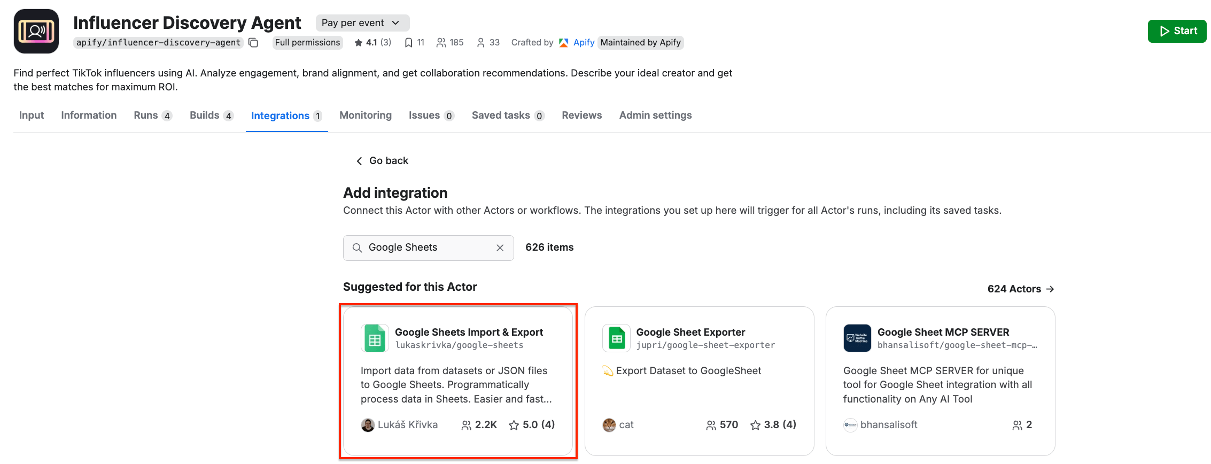Click the search magnifier icon
Screen dimensions: 1211x464
pyautogui.click(x=357, y=248)
